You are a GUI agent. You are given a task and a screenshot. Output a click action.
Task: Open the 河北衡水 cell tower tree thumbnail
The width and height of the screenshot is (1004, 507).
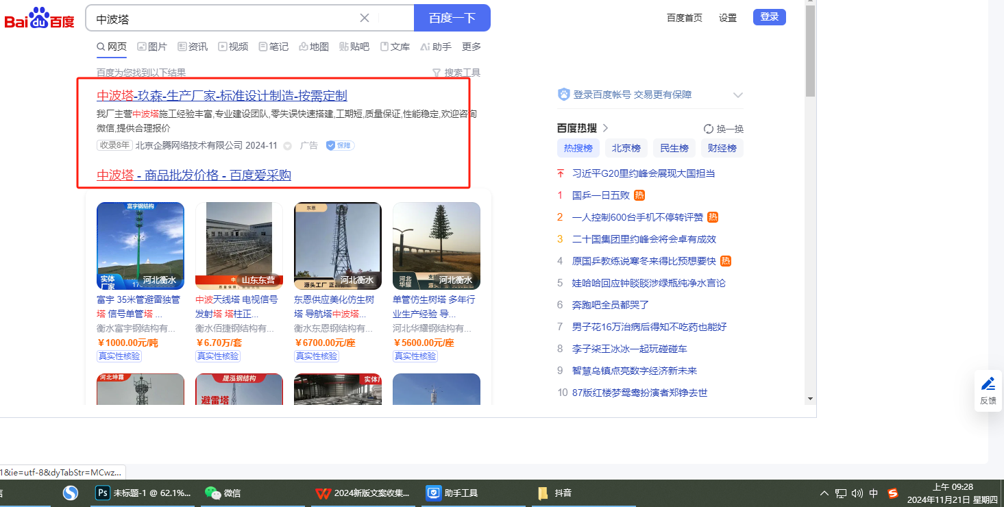click(436, 245)
